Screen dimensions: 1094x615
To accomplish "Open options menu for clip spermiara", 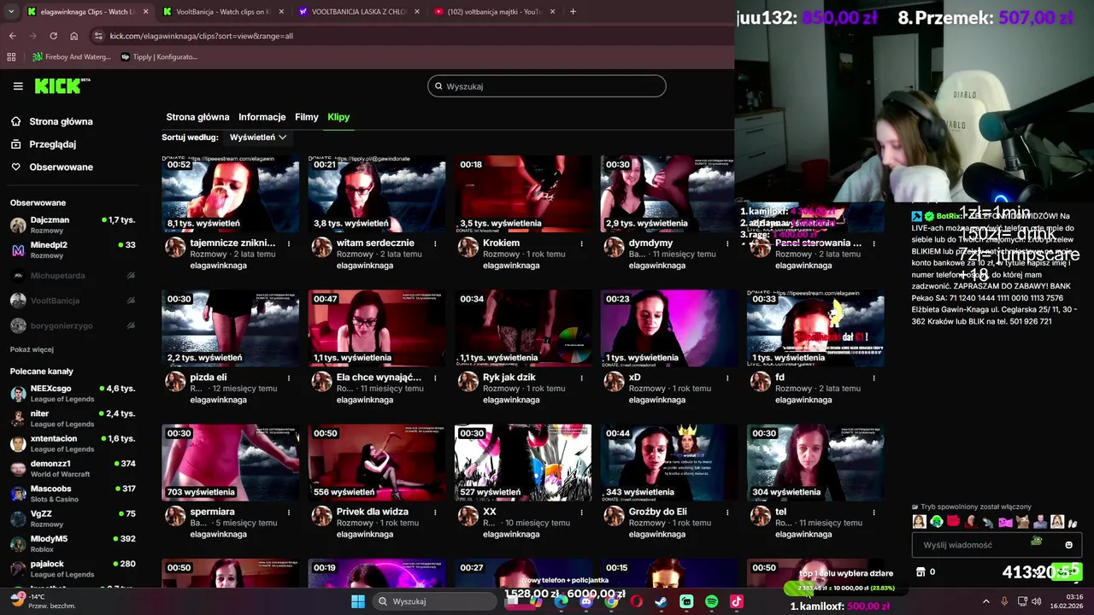I will pyautogui.click(x=289, y=512).
